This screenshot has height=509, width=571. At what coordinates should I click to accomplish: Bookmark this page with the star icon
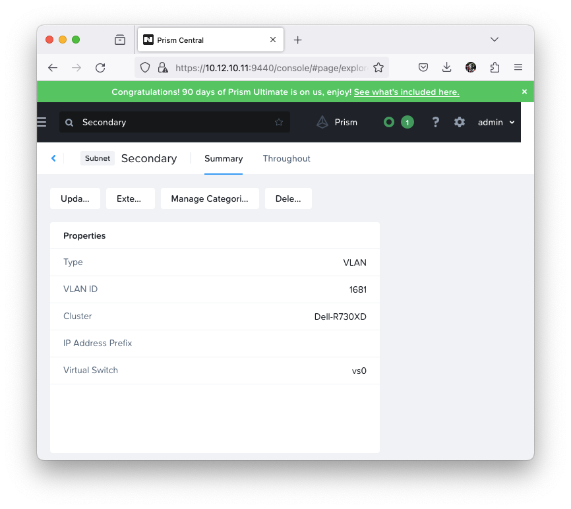point(378,68)
